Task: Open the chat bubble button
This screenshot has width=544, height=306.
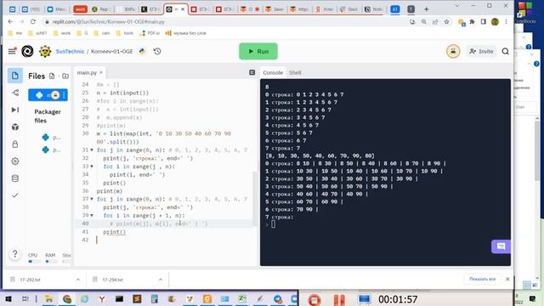Action: click(x=501, y=246)
